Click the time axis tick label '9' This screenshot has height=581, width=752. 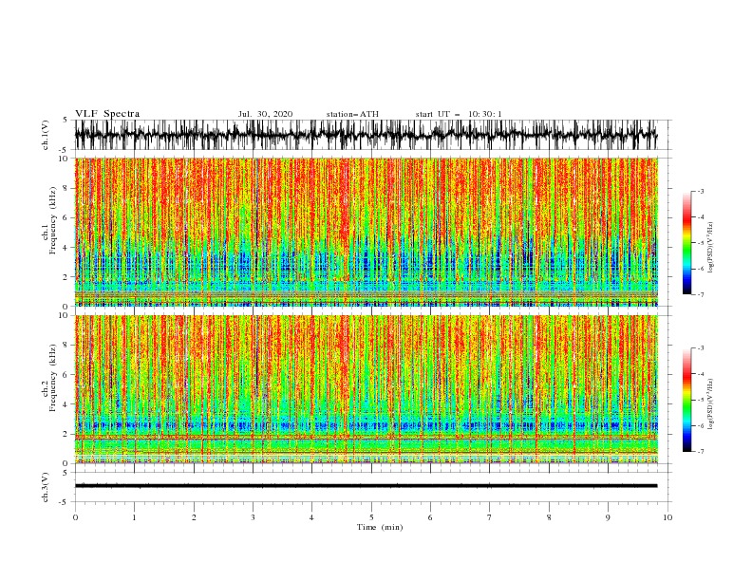click(x=608, y=517)
